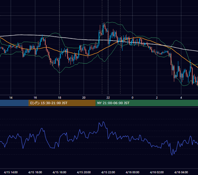
Task: Click hour label 4 on the price chart axis
Action: pyautogui.click(x=181, y=98)
